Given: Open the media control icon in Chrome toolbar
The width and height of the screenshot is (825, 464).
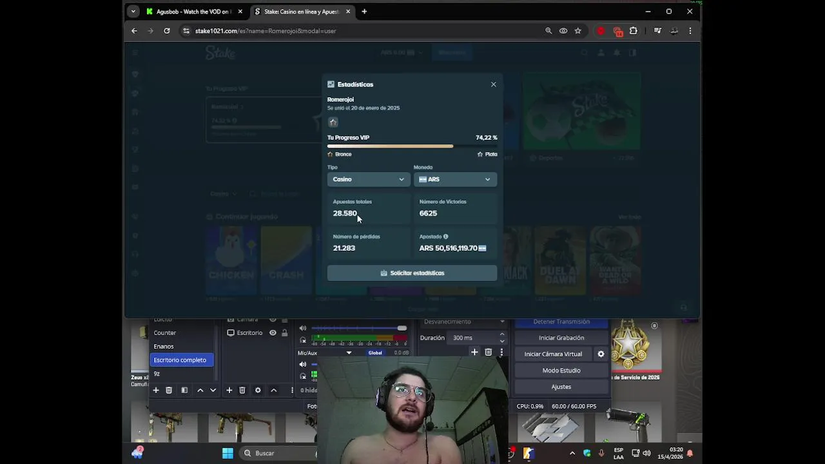Looking at the screenshot, I should [657, 31].
